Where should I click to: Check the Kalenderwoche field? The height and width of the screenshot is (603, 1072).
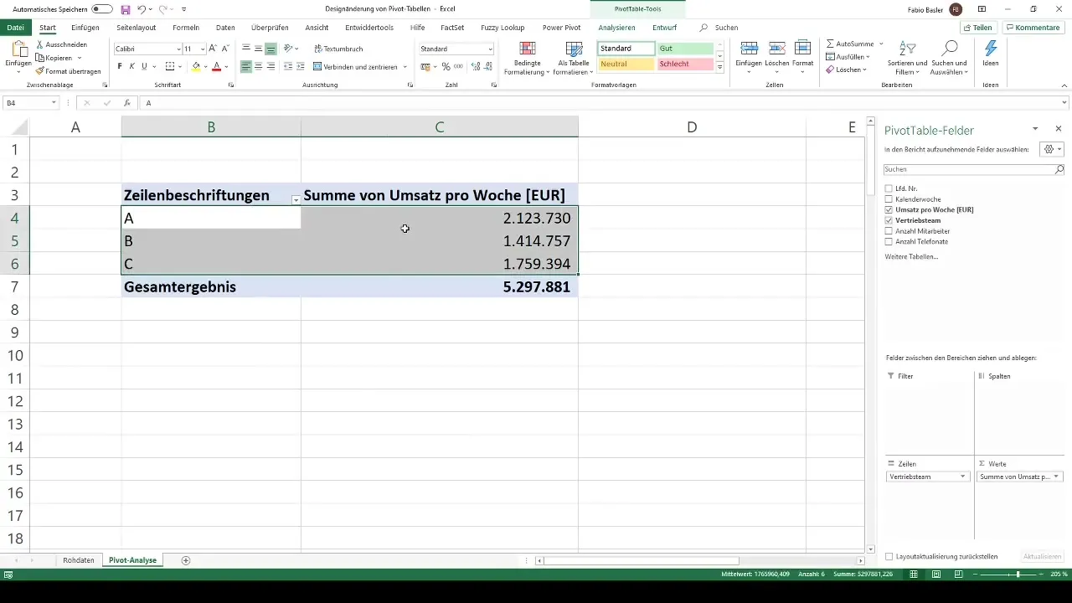889,199
